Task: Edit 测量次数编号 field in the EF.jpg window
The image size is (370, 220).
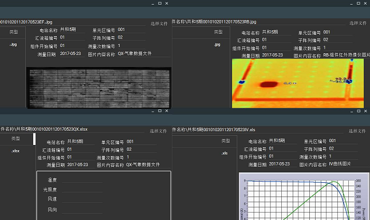Action: [131, 46]
